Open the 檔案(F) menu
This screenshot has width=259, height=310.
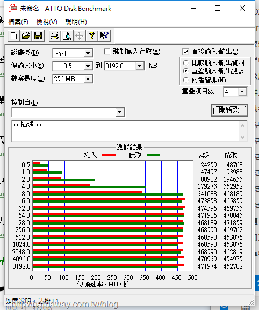click(18, 21)
